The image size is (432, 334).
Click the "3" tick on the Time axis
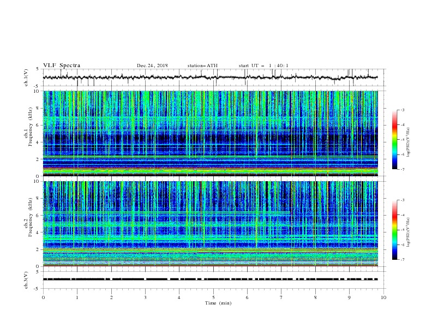click(x=145, y=297)
